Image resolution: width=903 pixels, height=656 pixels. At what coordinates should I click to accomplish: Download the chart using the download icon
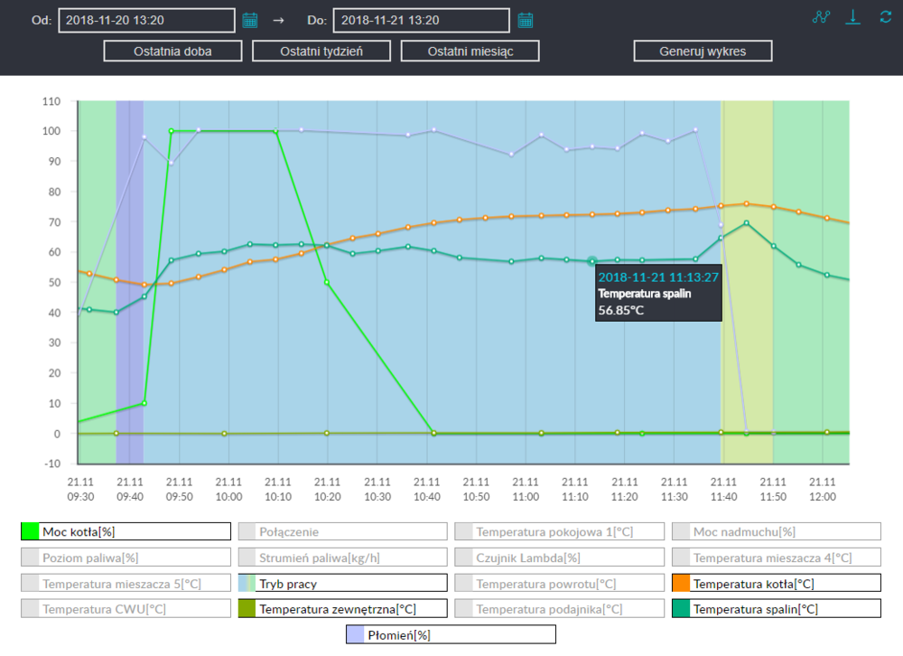[x=852, y=17]
